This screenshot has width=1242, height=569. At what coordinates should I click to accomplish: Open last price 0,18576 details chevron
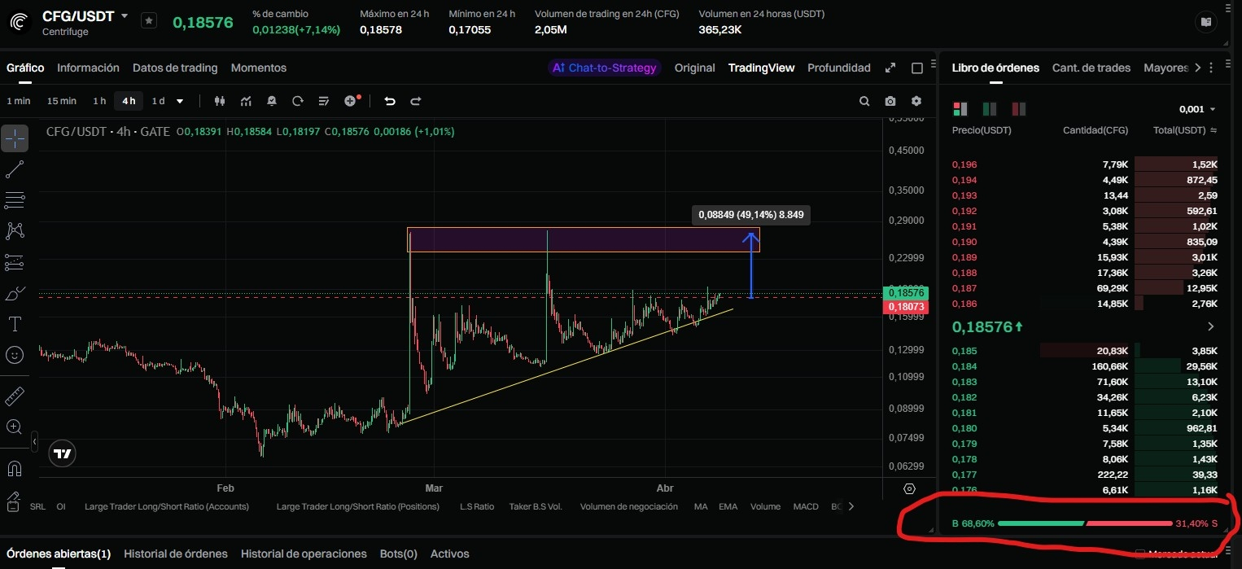(1210, 326)
